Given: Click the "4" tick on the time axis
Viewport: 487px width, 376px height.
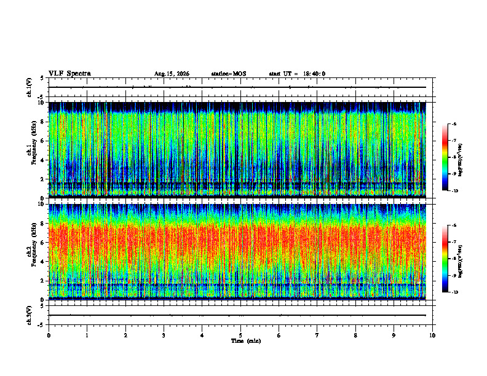Looking at the screenshot, I should click(202, 335).
